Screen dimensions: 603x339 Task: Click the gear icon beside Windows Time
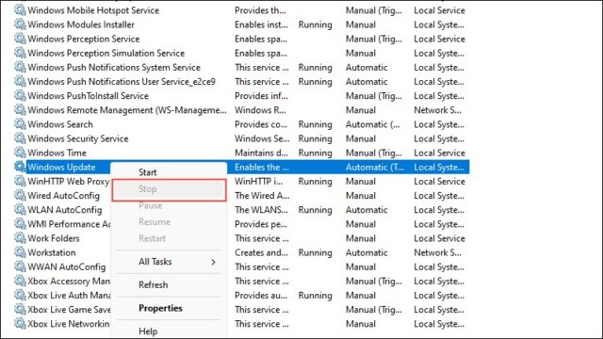20,153
